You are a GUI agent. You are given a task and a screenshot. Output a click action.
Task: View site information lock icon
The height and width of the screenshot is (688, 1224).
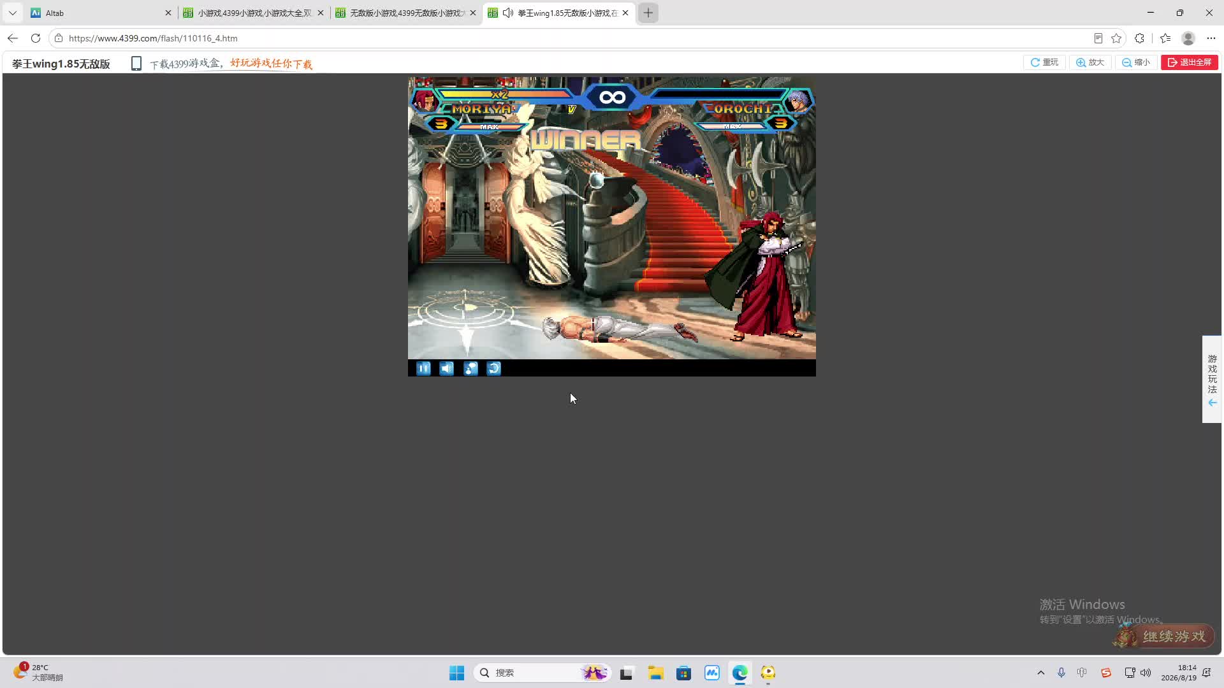59,38
